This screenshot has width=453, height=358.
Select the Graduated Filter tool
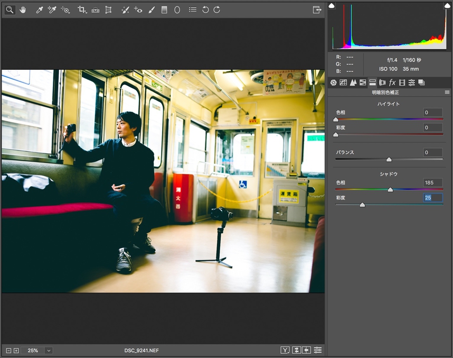[x=164, y=10]
